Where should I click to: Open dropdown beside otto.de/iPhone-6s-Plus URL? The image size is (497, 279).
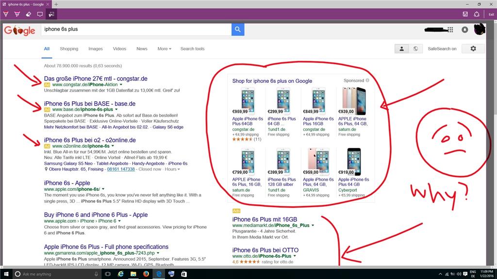click(295, 256)
